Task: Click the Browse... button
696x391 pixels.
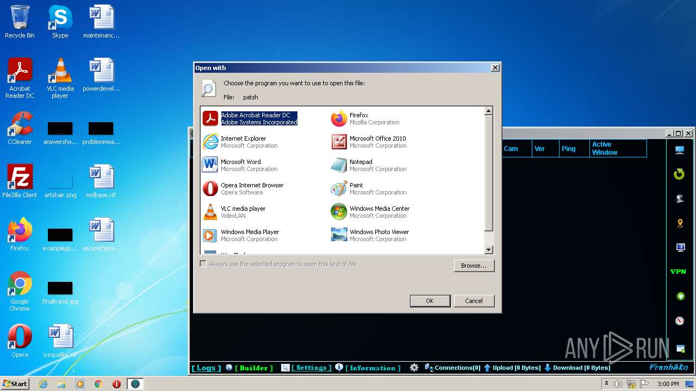Action: point(474,266)
